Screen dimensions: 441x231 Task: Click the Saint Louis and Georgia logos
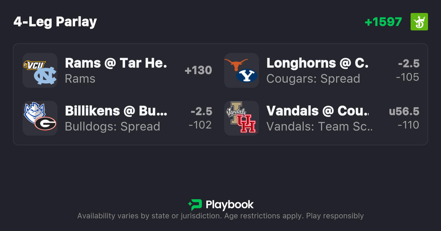click(x=40, y=118)
